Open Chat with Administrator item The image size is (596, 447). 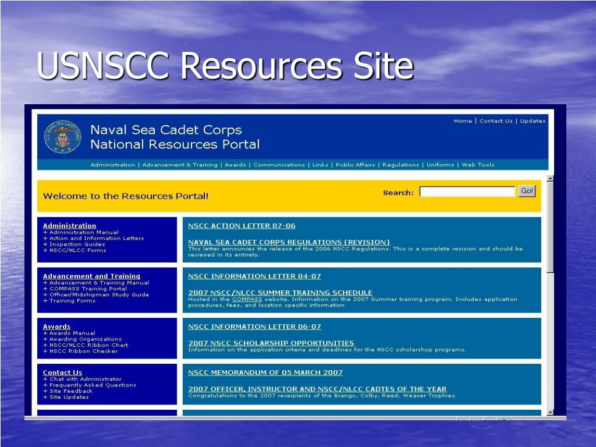[x=85, y=379]
